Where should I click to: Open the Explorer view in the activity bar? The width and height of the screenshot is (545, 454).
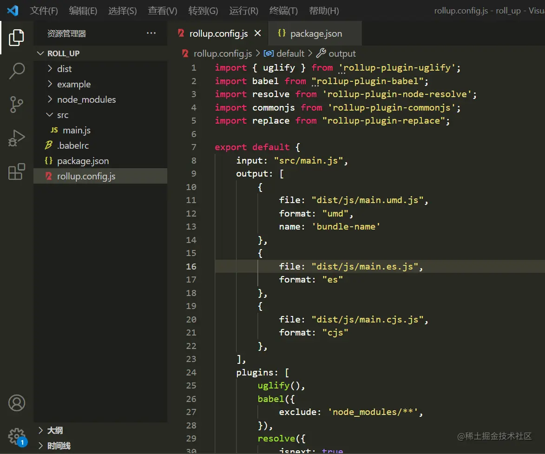click(x=16, y=37)
